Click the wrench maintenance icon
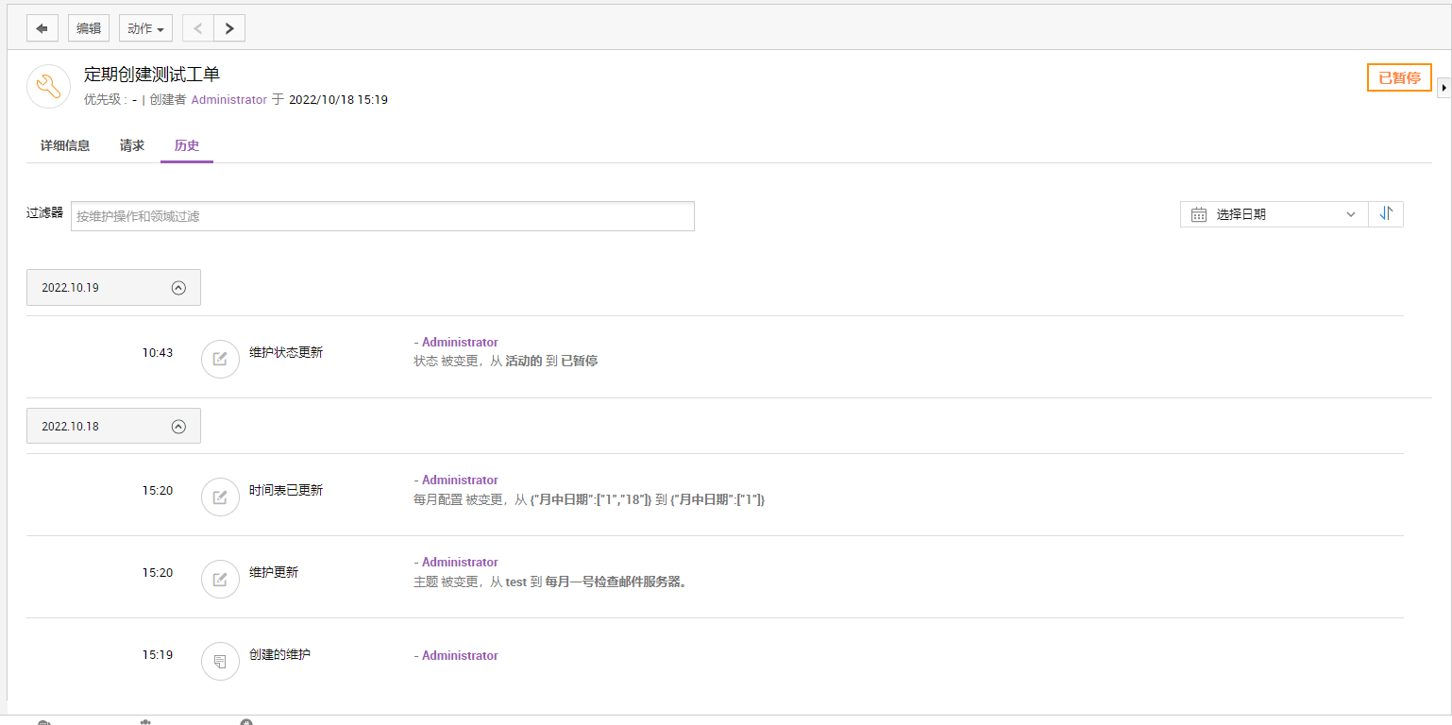1452x725 pixels. pyautogui.click(x=48, y=87)
